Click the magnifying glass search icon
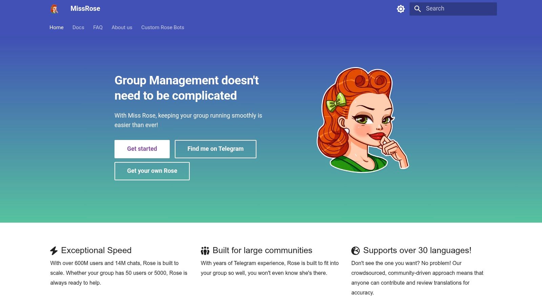Viewport: 542px width, 305px height. (418, 9)
